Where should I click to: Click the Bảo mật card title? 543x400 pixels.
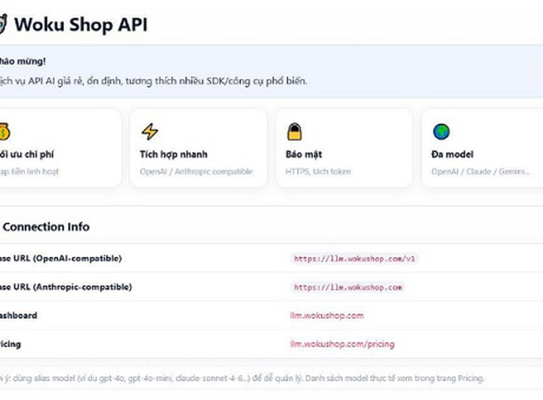(304, 154)
